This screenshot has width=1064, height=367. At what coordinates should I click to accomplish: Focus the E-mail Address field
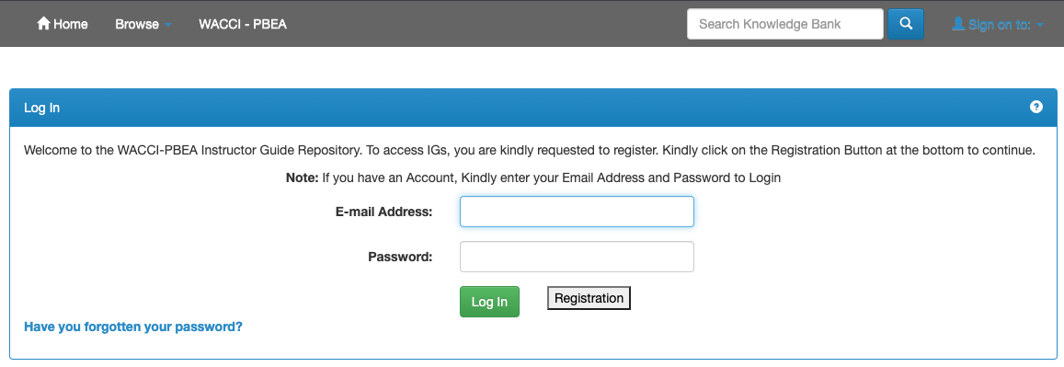pos(577,212)
